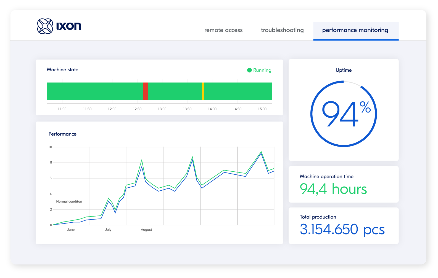Select the performance monitoring tab
Viewport: 438px width, 278px height.
[x=355, y=30]
